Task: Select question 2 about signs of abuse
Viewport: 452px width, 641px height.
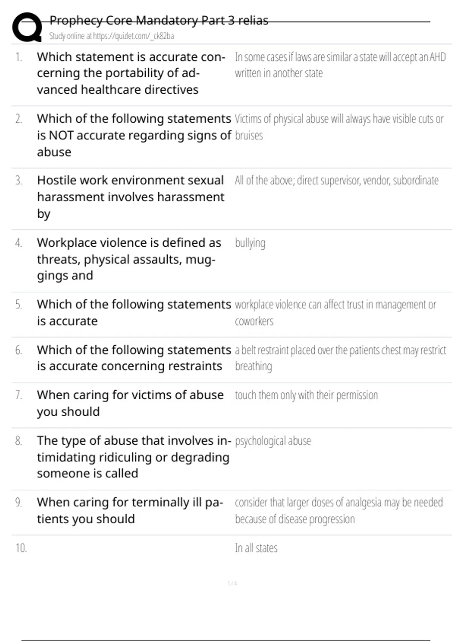Action: tap(134, 135)
